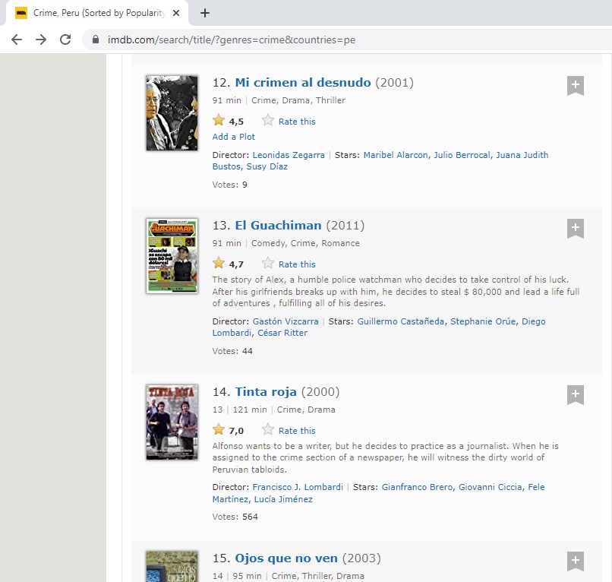Click Mi crimen al desnudo poster
The width and height of the screenshot is (612, 582).
(x=172, y=113)
